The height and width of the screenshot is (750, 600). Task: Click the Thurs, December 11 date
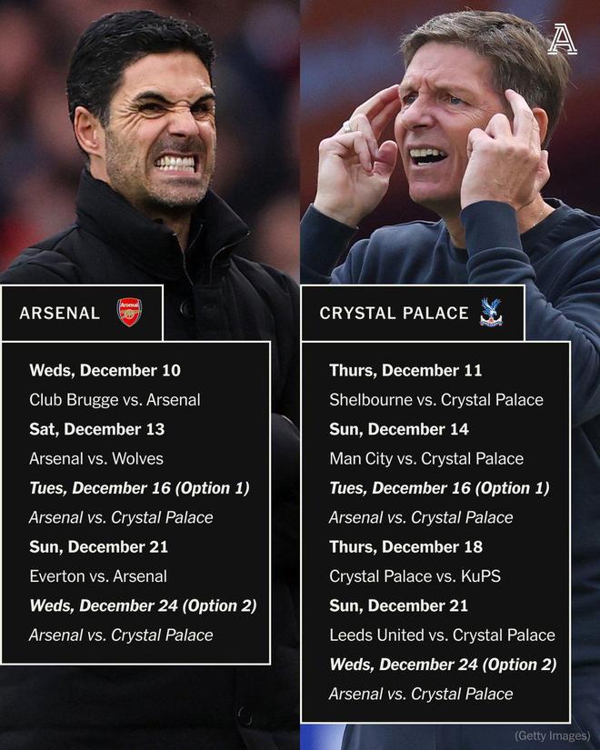(x=405, y=370)
